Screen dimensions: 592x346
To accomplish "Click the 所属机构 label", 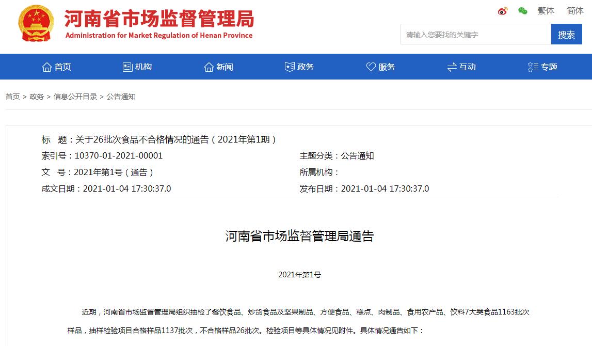I will coord(319,172).
